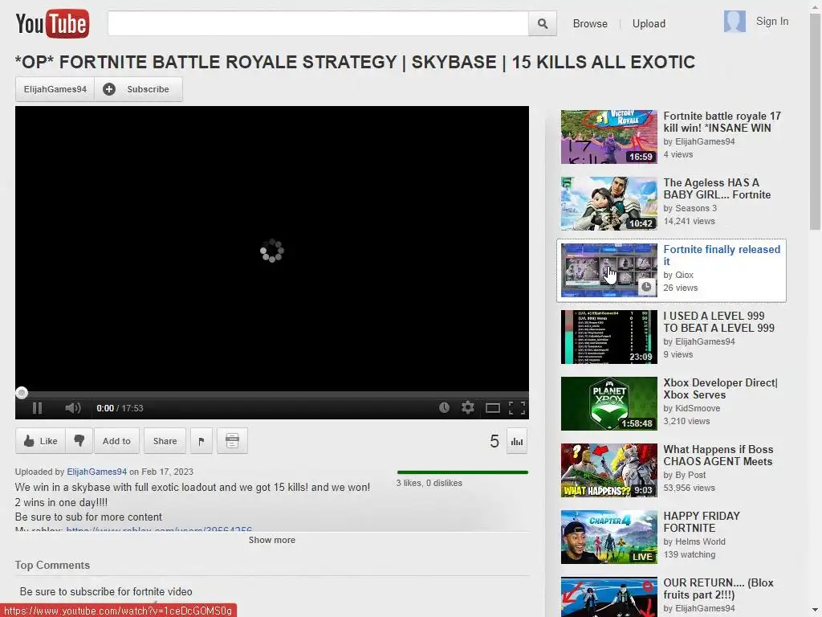This screenshot has width=822, height=617.
Task: Open OUR RETURN Blox fruits thumbnail
Action: click(x=608, y=597)
